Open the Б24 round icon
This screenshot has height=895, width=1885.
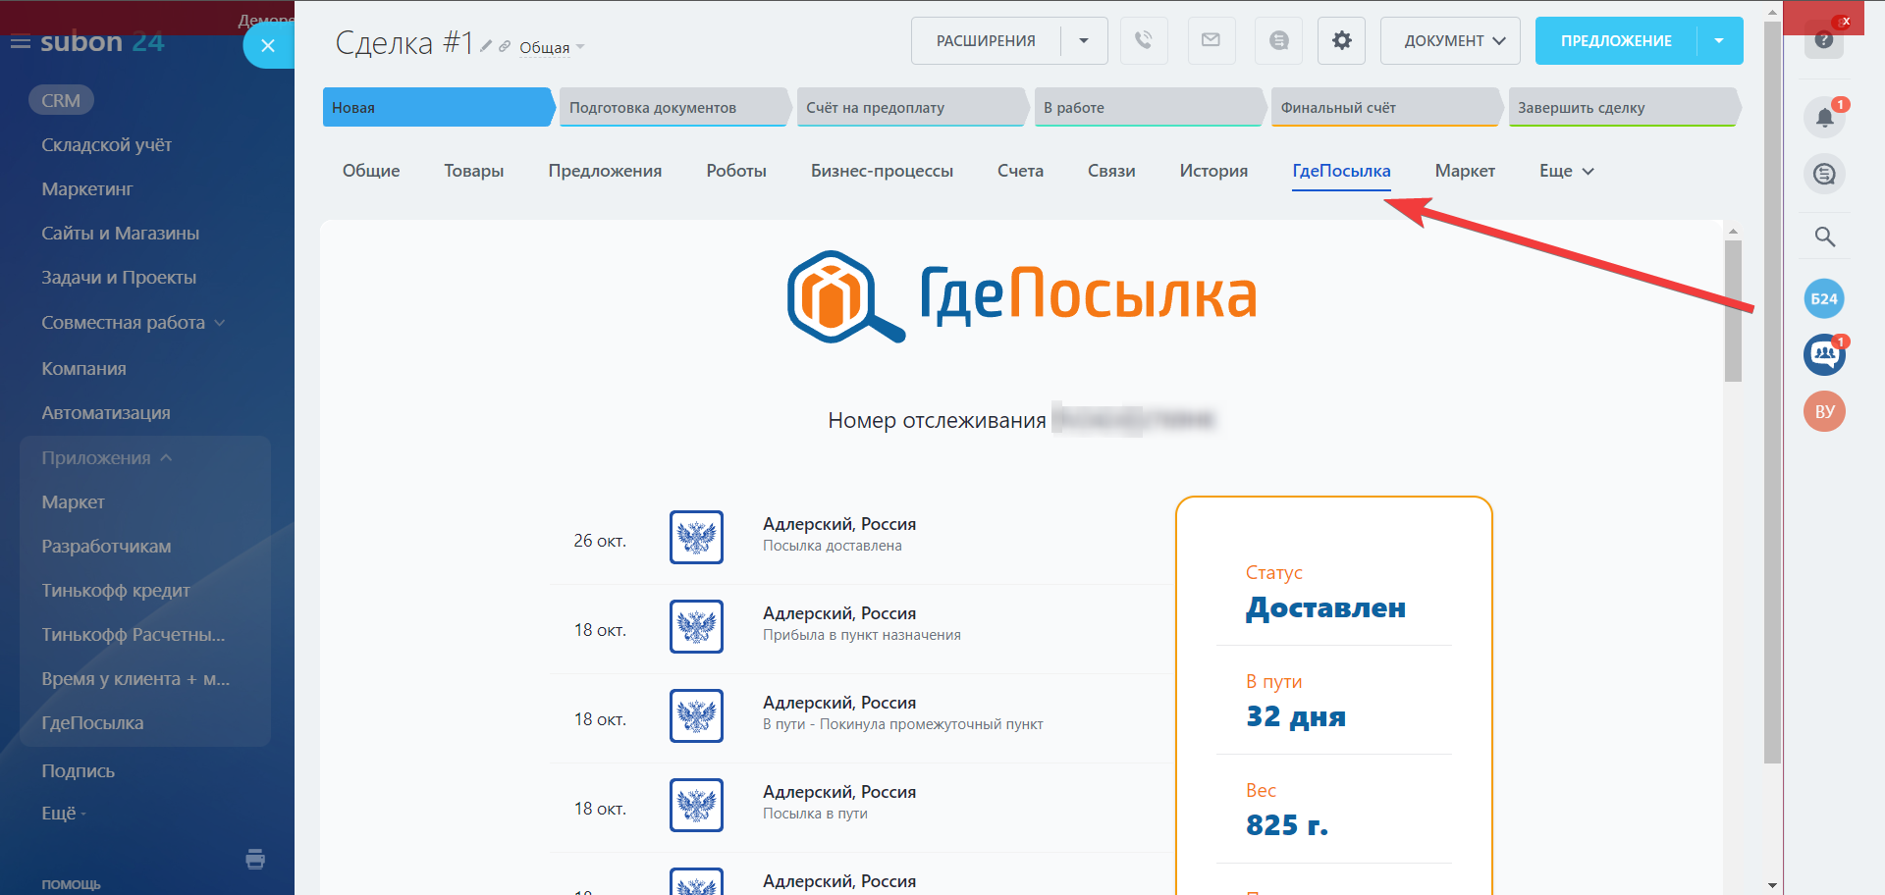coord(1824,299)
